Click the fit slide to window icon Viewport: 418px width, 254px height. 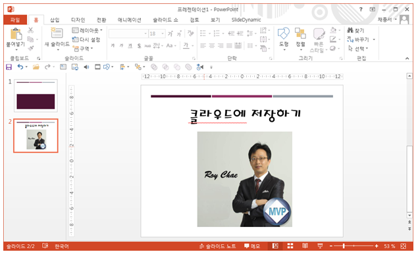pos(404,246)
